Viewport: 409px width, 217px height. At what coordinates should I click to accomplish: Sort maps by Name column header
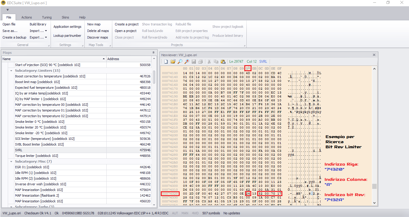[54, 59]
